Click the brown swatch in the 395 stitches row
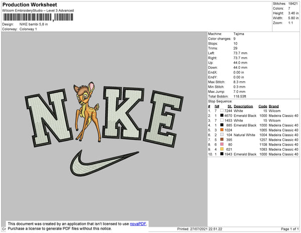 click(222, 140)
